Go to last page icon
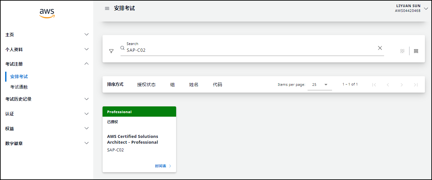 point(416,85)
